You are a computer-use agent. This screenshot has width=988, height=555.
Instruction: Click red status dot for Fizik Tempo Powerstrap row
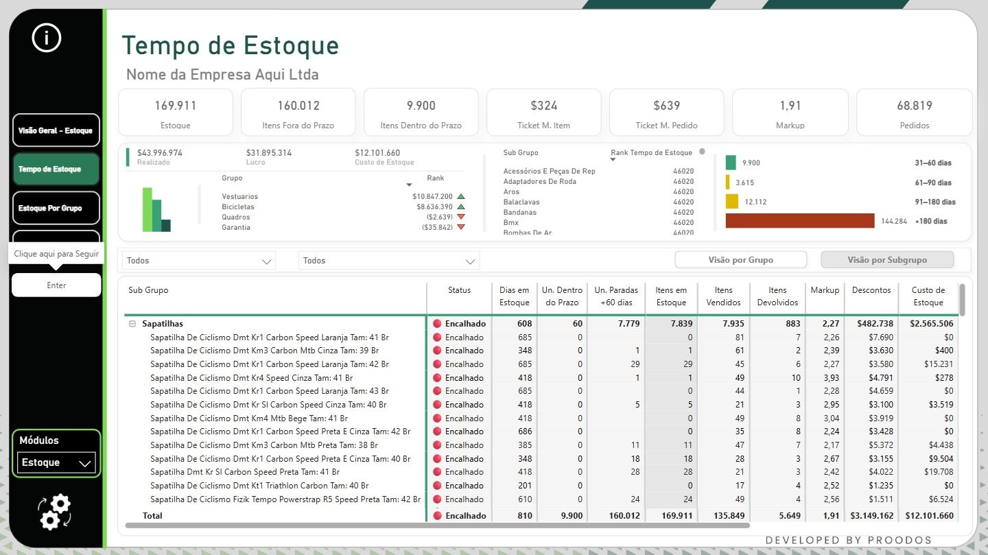tap(437, 499)
